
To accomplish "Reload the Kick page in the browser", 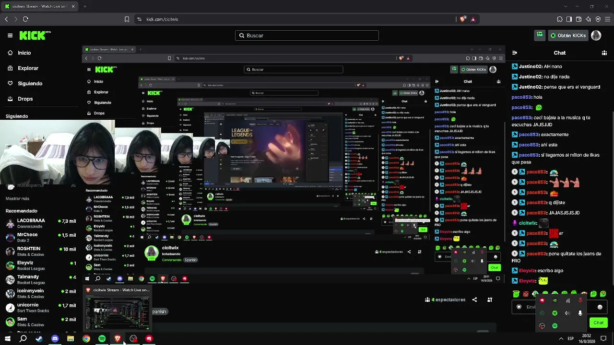I will [25, 19].
